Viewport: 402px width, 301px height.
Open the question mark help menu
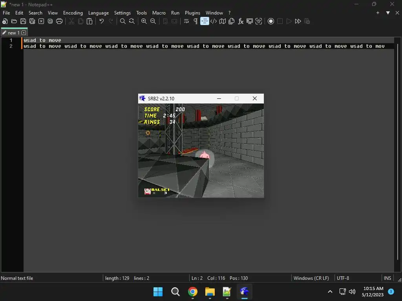click(x=229, y=13)
